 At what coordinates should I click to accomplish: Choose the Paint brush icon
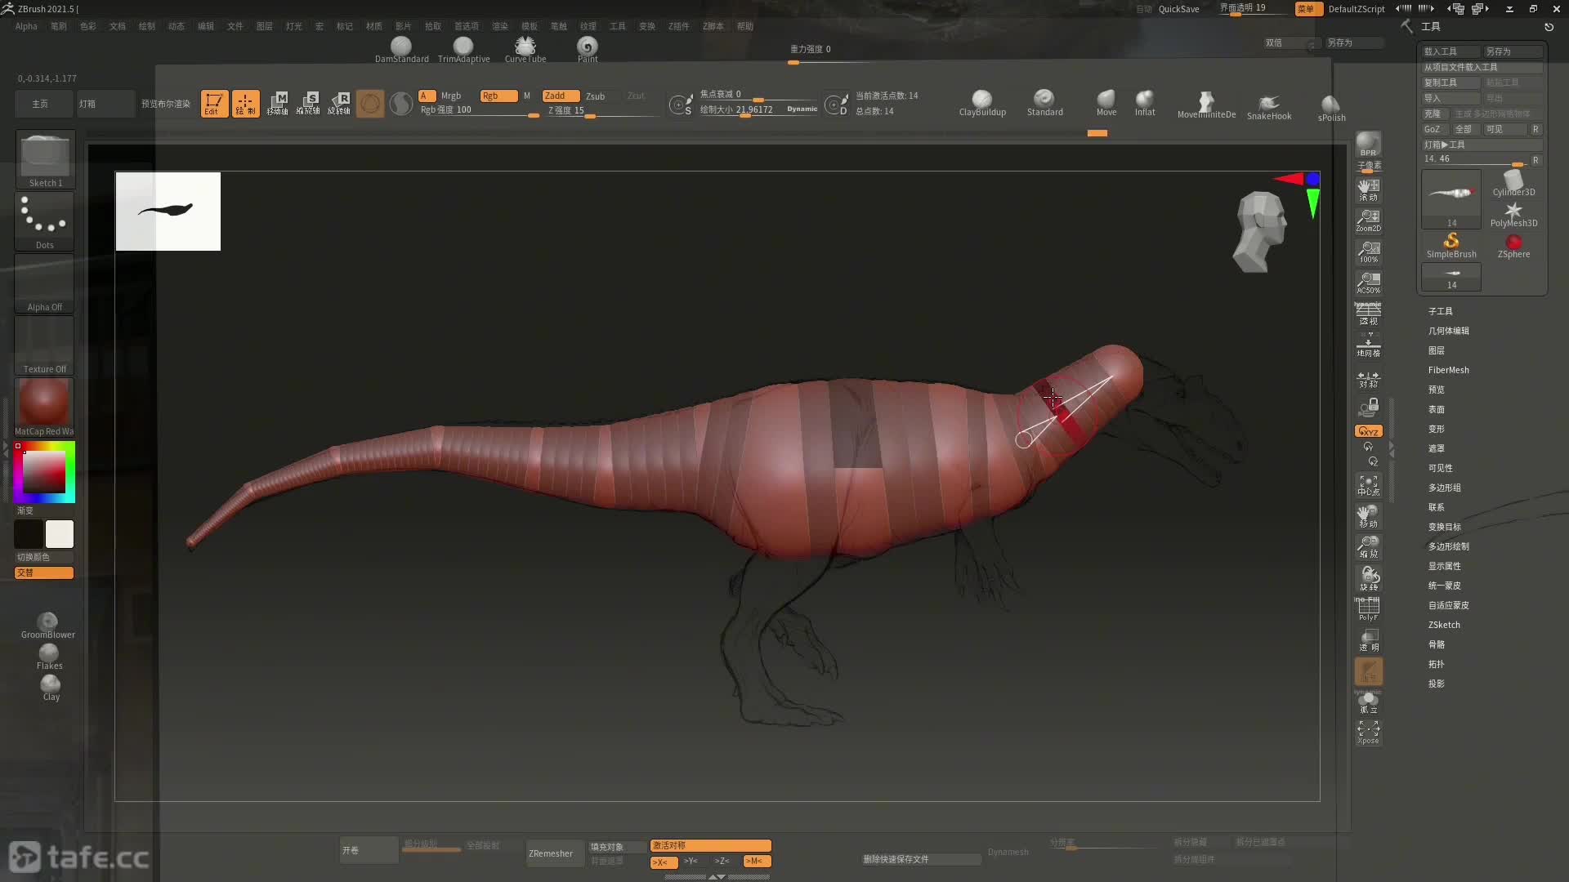click(x=588, y=49)
